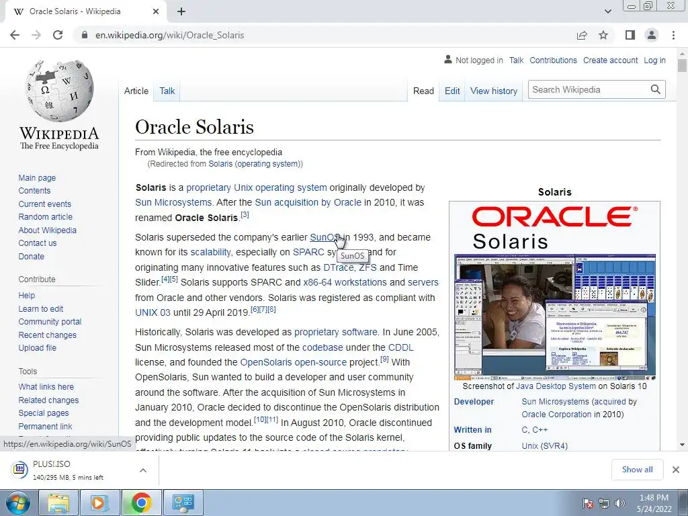Open a new tab with plus icon

pos(181,11)
